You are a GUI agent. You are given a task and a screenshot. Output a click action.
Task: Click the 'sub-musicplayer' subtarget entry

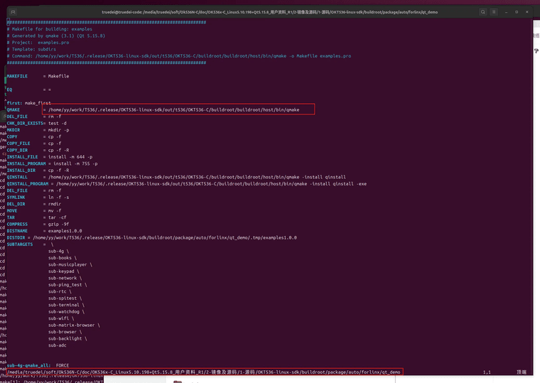point(67,264)
